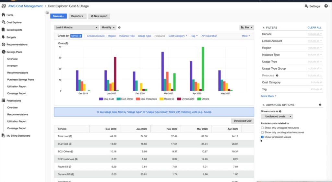Screen dimensions: 332x182
Task: Click CLEAR ALL filters link
Action: pos(314,28)
